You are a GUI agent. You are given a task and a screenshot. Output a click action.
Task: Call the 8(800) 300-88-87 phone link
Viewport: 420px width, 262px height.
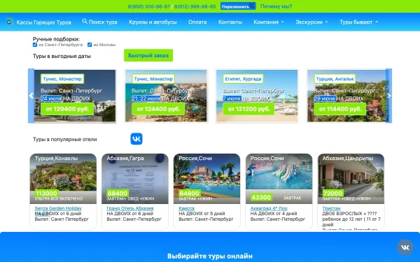click(x=149, y=6)
